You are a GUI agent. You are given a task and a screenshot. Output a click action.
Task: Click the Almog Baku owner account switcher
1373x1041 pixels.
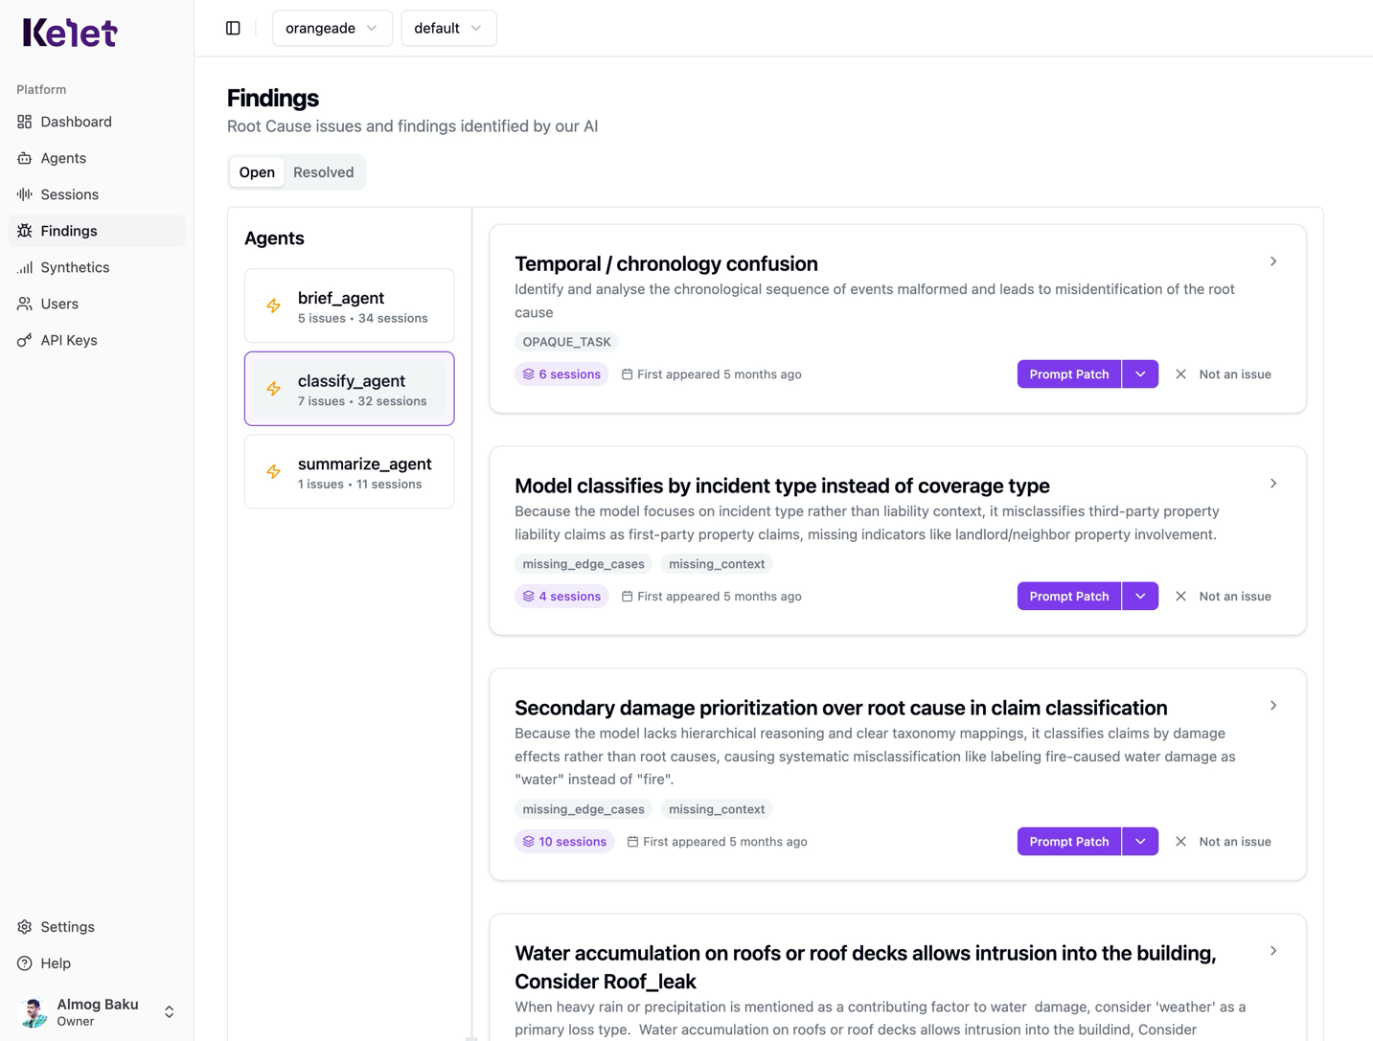click(x=96, y=1011)
